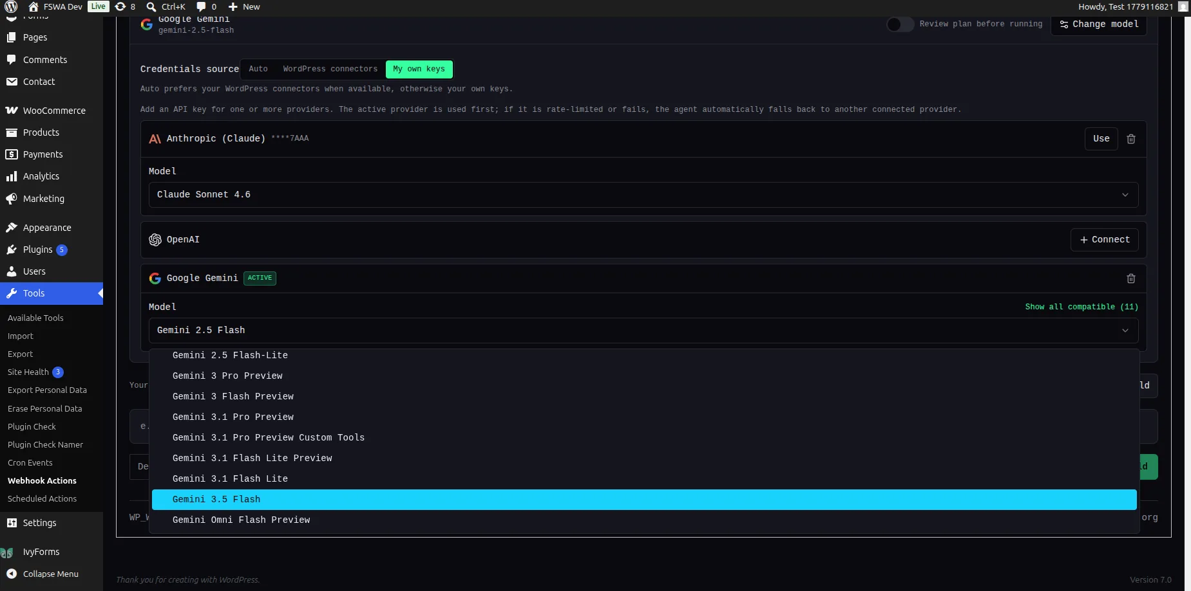Screen dimensions: 1191x591
Task: Choose Gemini 3.1 Pro Preview Custom Tools
Action: coord(644,438)
